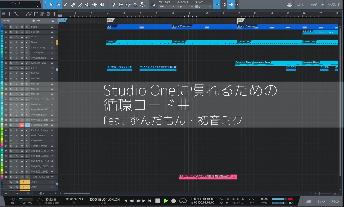Open the Mix panel tab
344x207 pixels.
click(322, 202)
